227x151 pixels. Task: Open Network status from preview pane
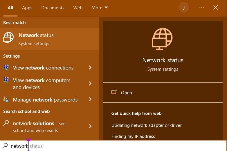[126, 93]
